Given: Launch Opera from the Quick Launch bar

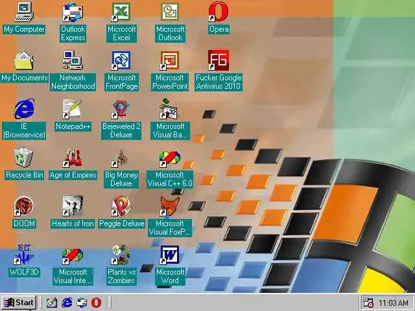Looking at the screenshot, I should 96,303.
